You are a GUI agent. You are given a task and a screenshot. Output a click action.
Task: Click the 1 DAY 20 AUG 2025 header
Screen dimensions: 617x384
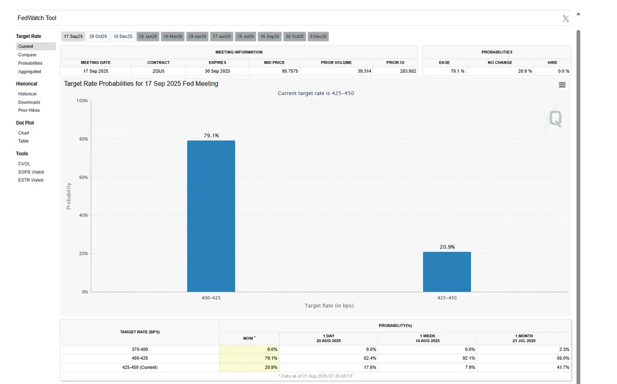pos(329,338)
